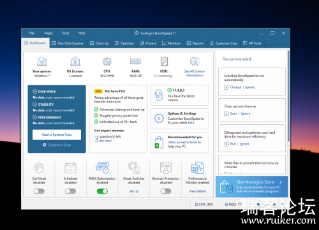Enable the Scheduler toggle
The image size is (319, 230).
click(70, 191)
